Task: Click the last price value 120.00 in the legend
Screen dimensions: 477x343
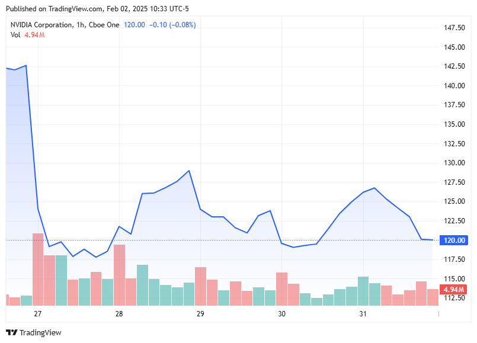Action: (134, 25)
